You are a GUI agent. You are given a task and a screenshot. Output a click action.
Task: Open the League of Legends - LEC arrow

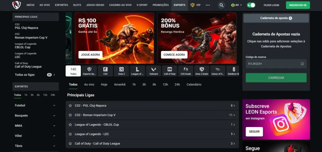coord(234,134)
